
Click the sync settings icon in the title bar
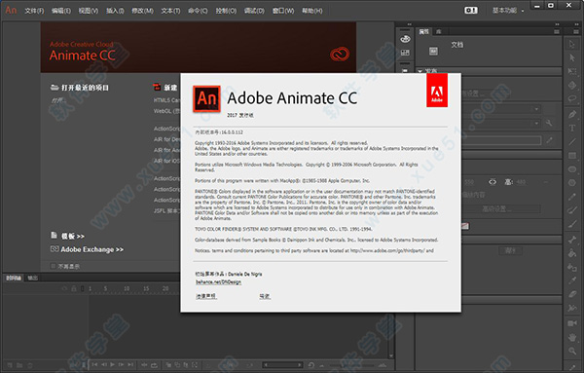point(471,11)
